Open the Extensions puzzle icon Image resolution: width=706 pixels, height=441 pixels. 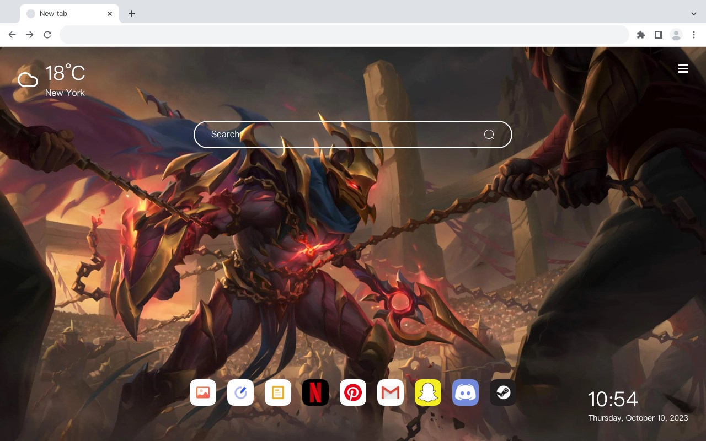pos(640,35)
